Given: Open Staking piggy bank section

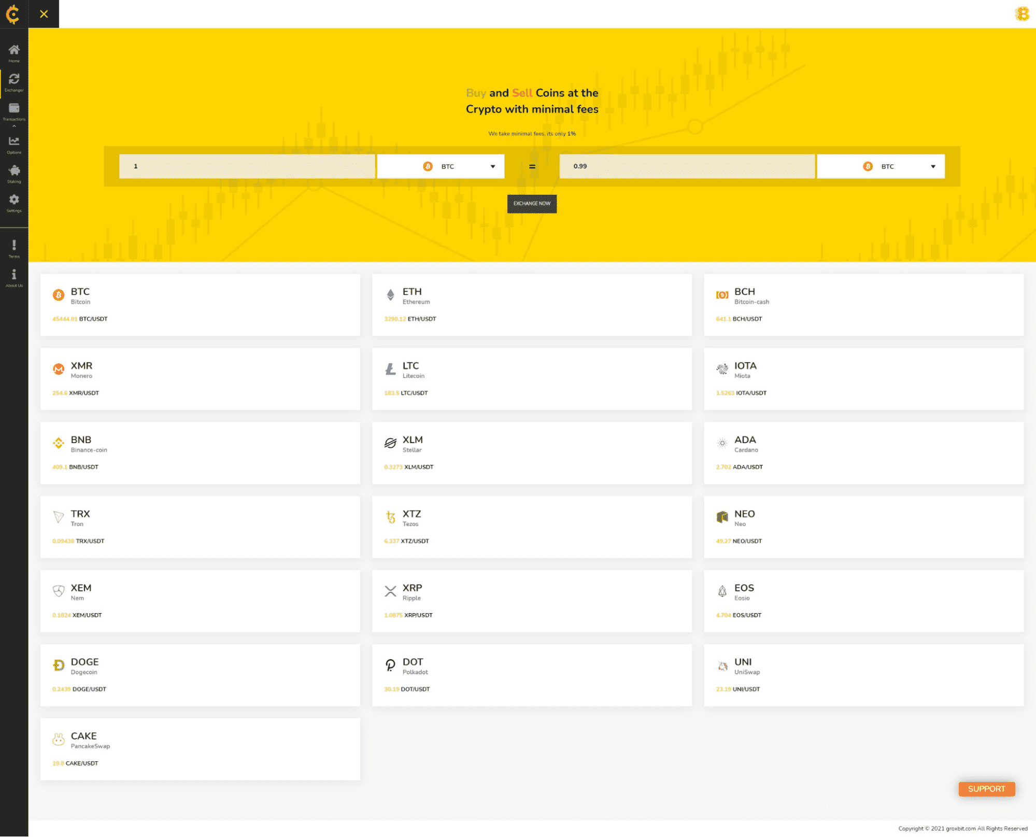Looking at the screenshot, I should [14, 174].
